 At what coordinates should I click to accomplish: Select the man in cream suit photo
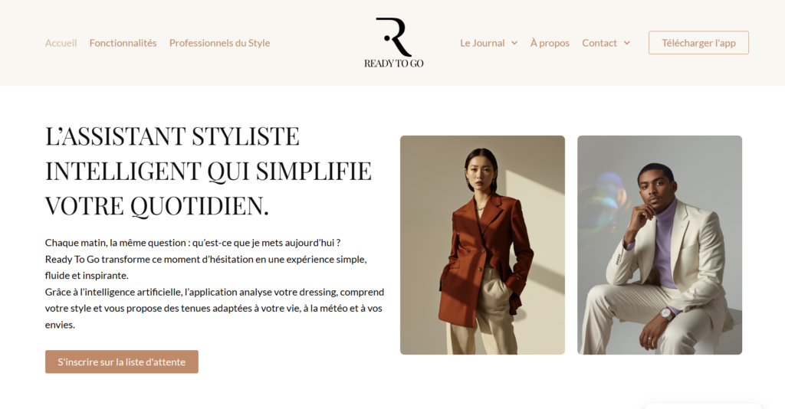point(660,245)
